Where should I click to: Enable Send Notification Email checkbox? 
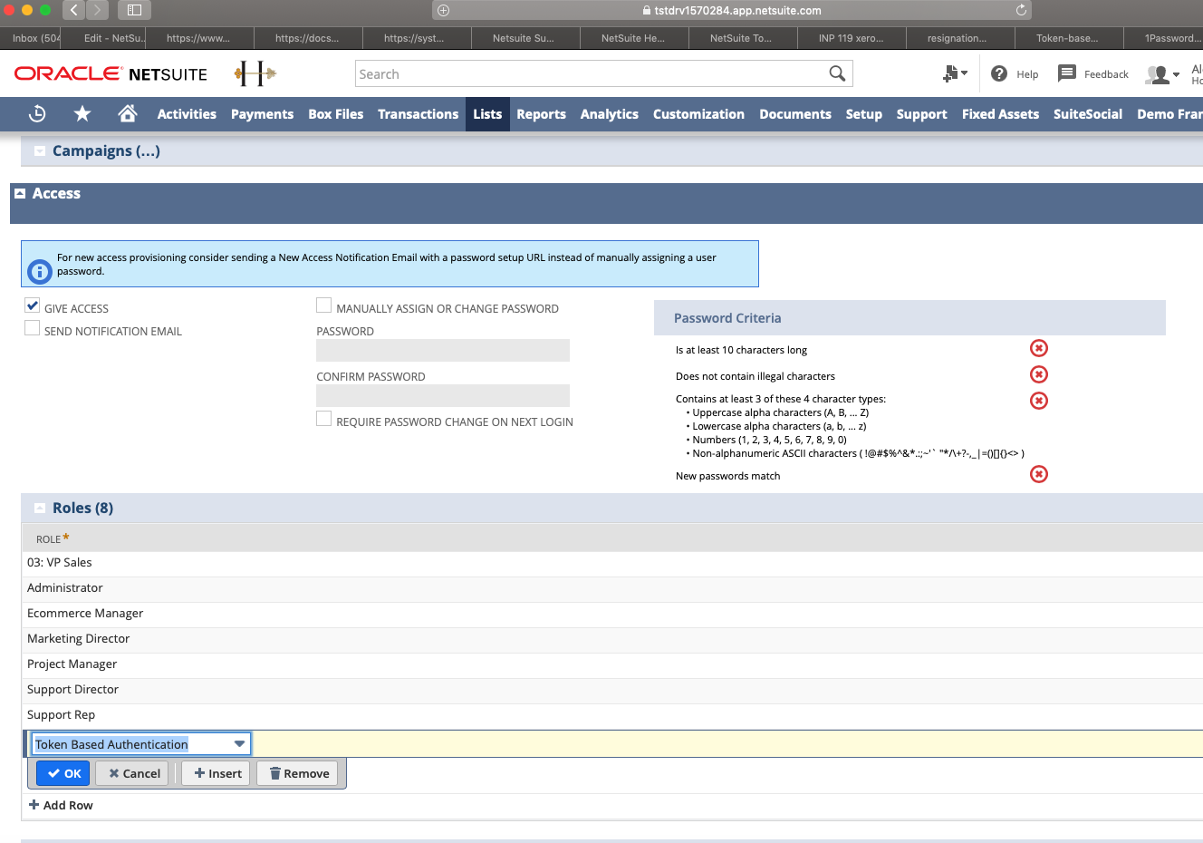pyautogui.click(x=33, y=328)
